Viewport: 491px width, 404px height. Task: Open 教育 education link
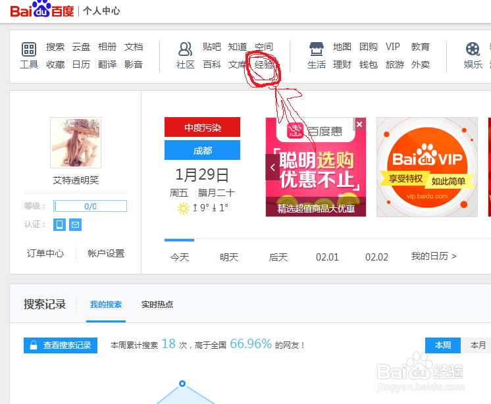click(x=420, y=47)
